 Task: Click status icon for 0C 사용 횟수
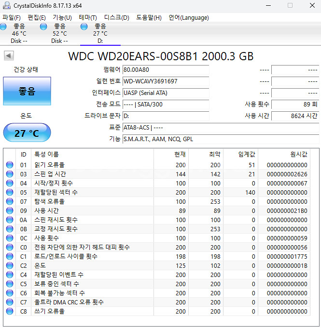coord(10,238)
